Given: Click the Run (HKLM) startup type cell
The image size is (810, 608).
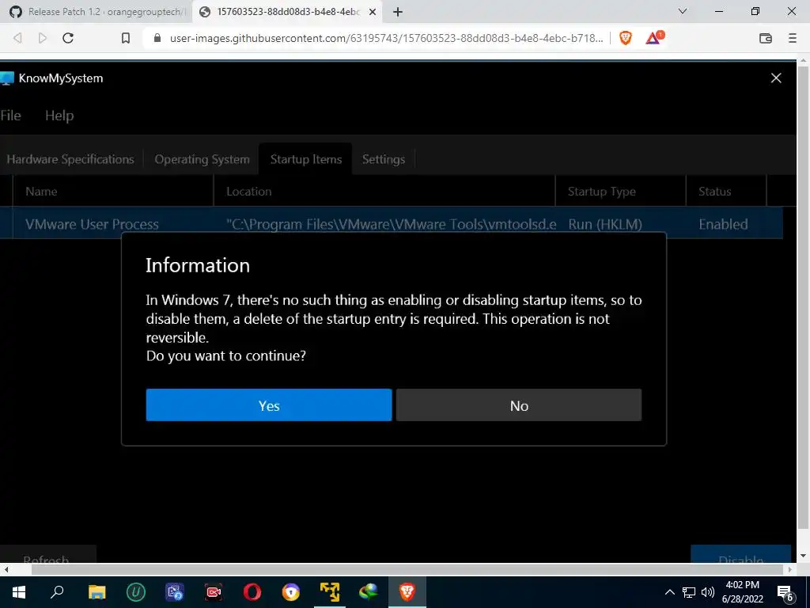Looking at the screenshot, I should tap(605, 224).
